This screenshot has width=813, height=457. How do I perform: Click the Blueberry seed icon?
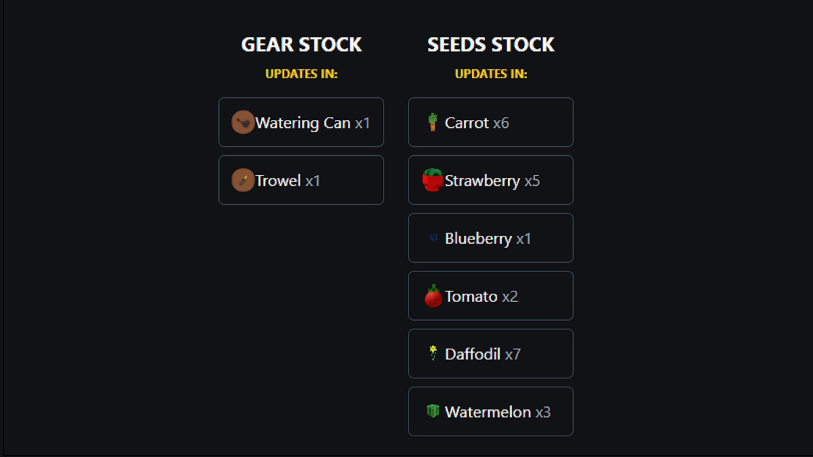tap(433, 238)
